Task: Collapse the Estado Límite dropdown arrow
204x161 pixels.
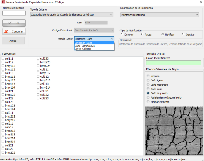Action: point(112,39)
